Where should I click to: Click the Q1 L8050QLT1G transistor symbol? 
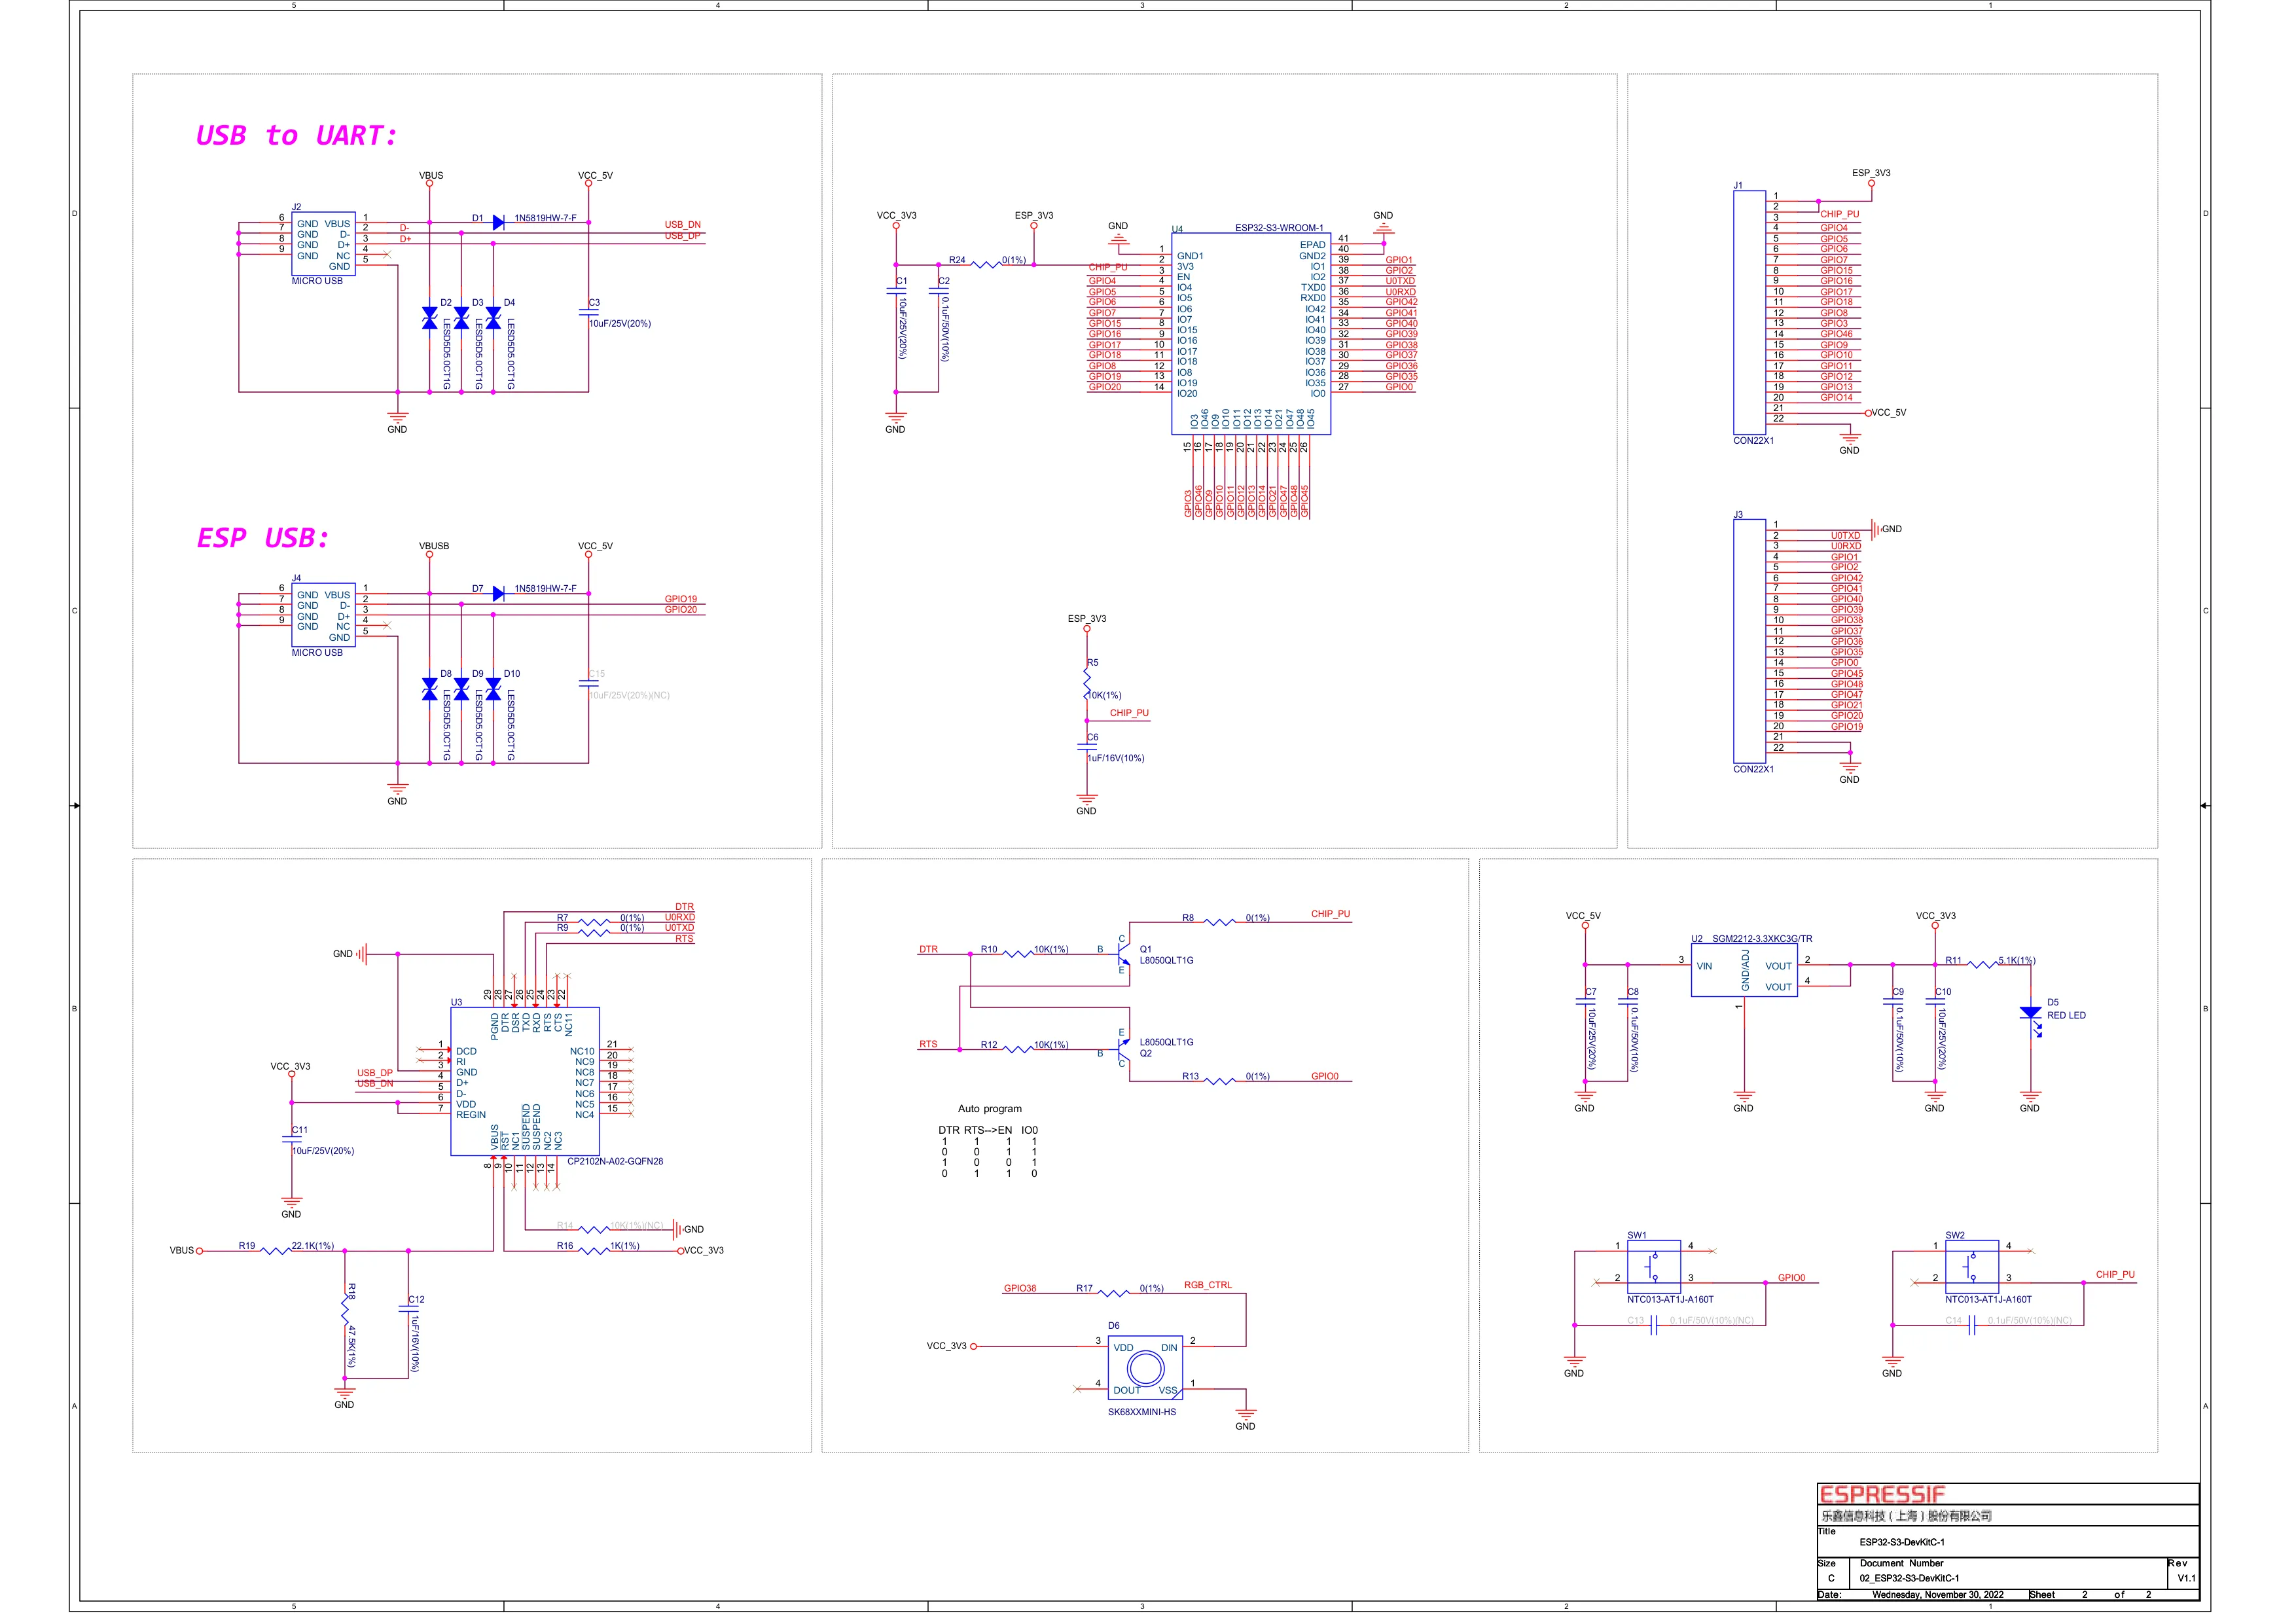click(1123, 954)
